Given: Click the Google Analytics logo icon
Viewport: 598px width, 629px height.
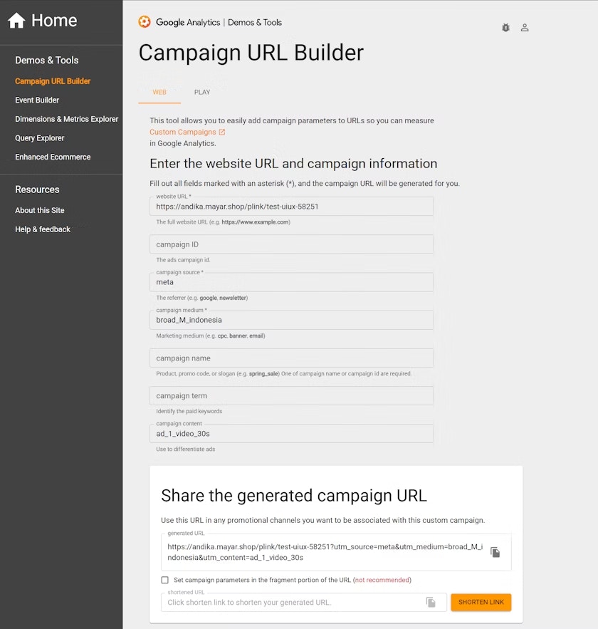Looking at the screenshot, I should (145, 21).
